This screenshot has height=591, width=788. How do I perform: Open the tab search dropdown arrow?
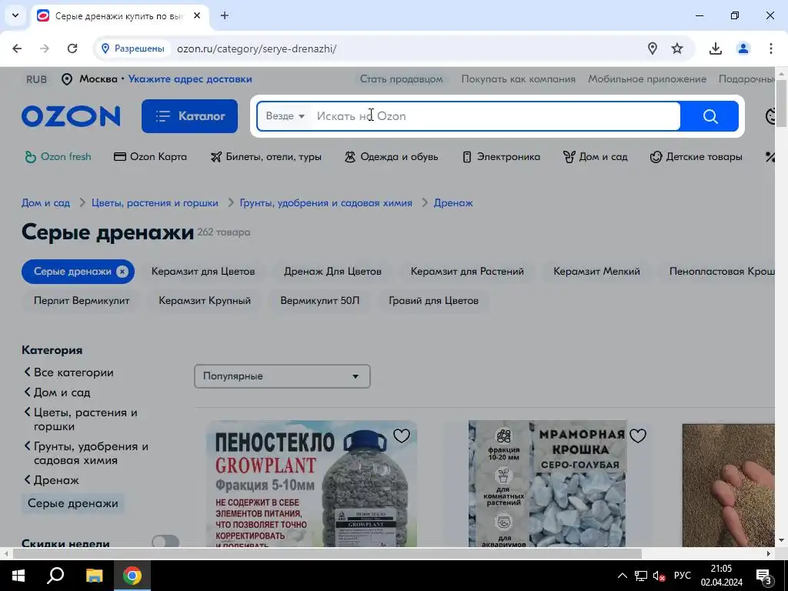click(x=15, y=15)
